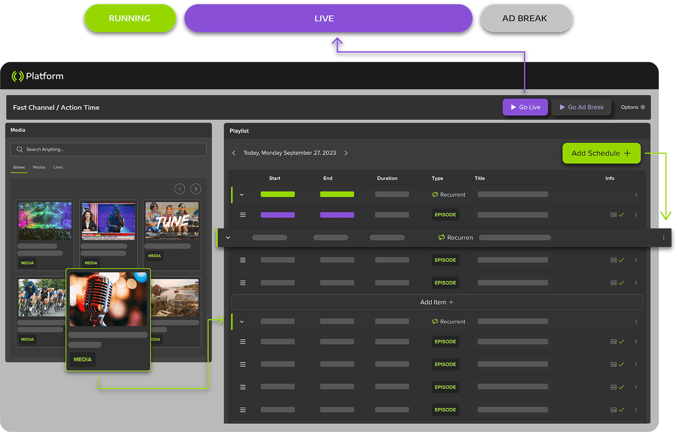Open the Platform logo home icon
The height and width of the screenshot is (432, 678).
(x=17, y=76)
